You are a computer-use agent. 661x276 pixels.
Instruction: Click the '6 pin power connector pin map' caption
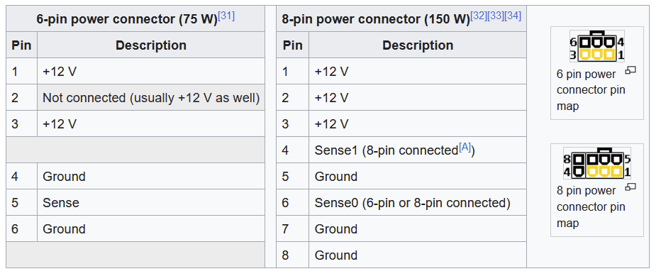pos(591,90)
